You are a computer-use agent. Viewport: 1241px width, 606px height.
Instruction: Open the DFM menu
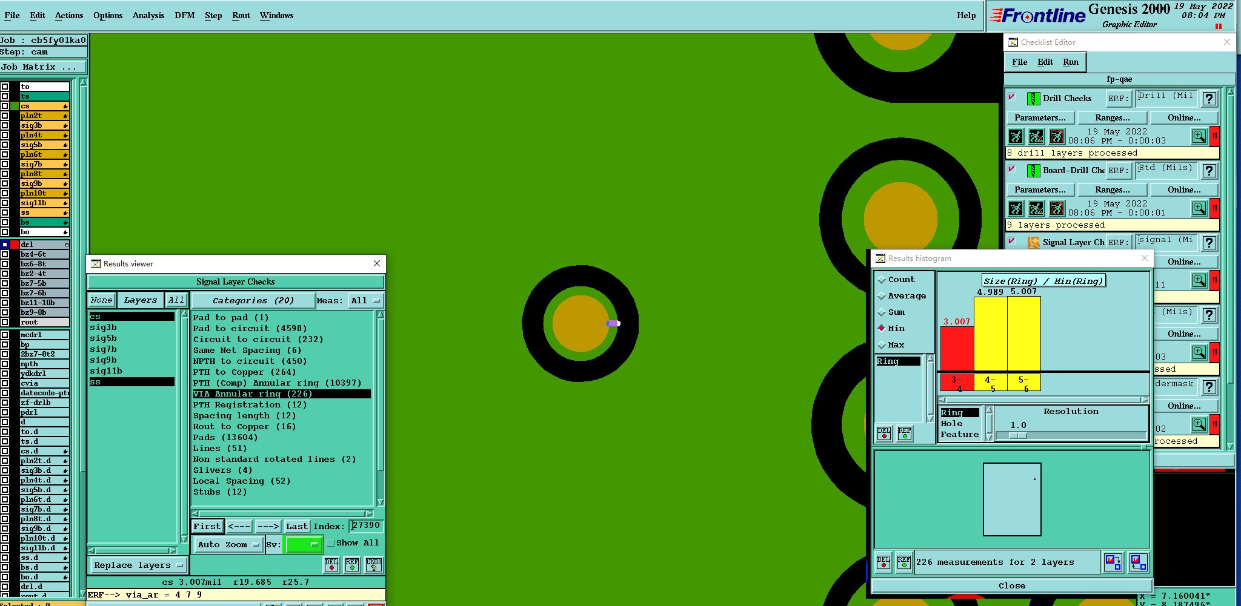tap(185, 16)
